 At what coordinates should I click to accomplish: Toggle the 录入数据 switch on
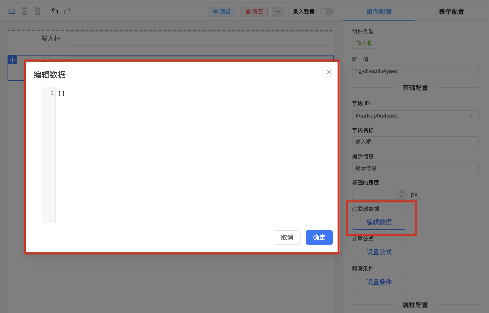(x=327, y=11)
